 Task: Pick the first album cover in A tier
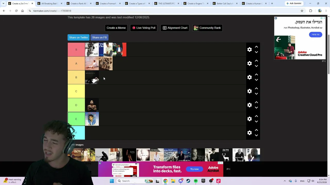click(92, 63)
